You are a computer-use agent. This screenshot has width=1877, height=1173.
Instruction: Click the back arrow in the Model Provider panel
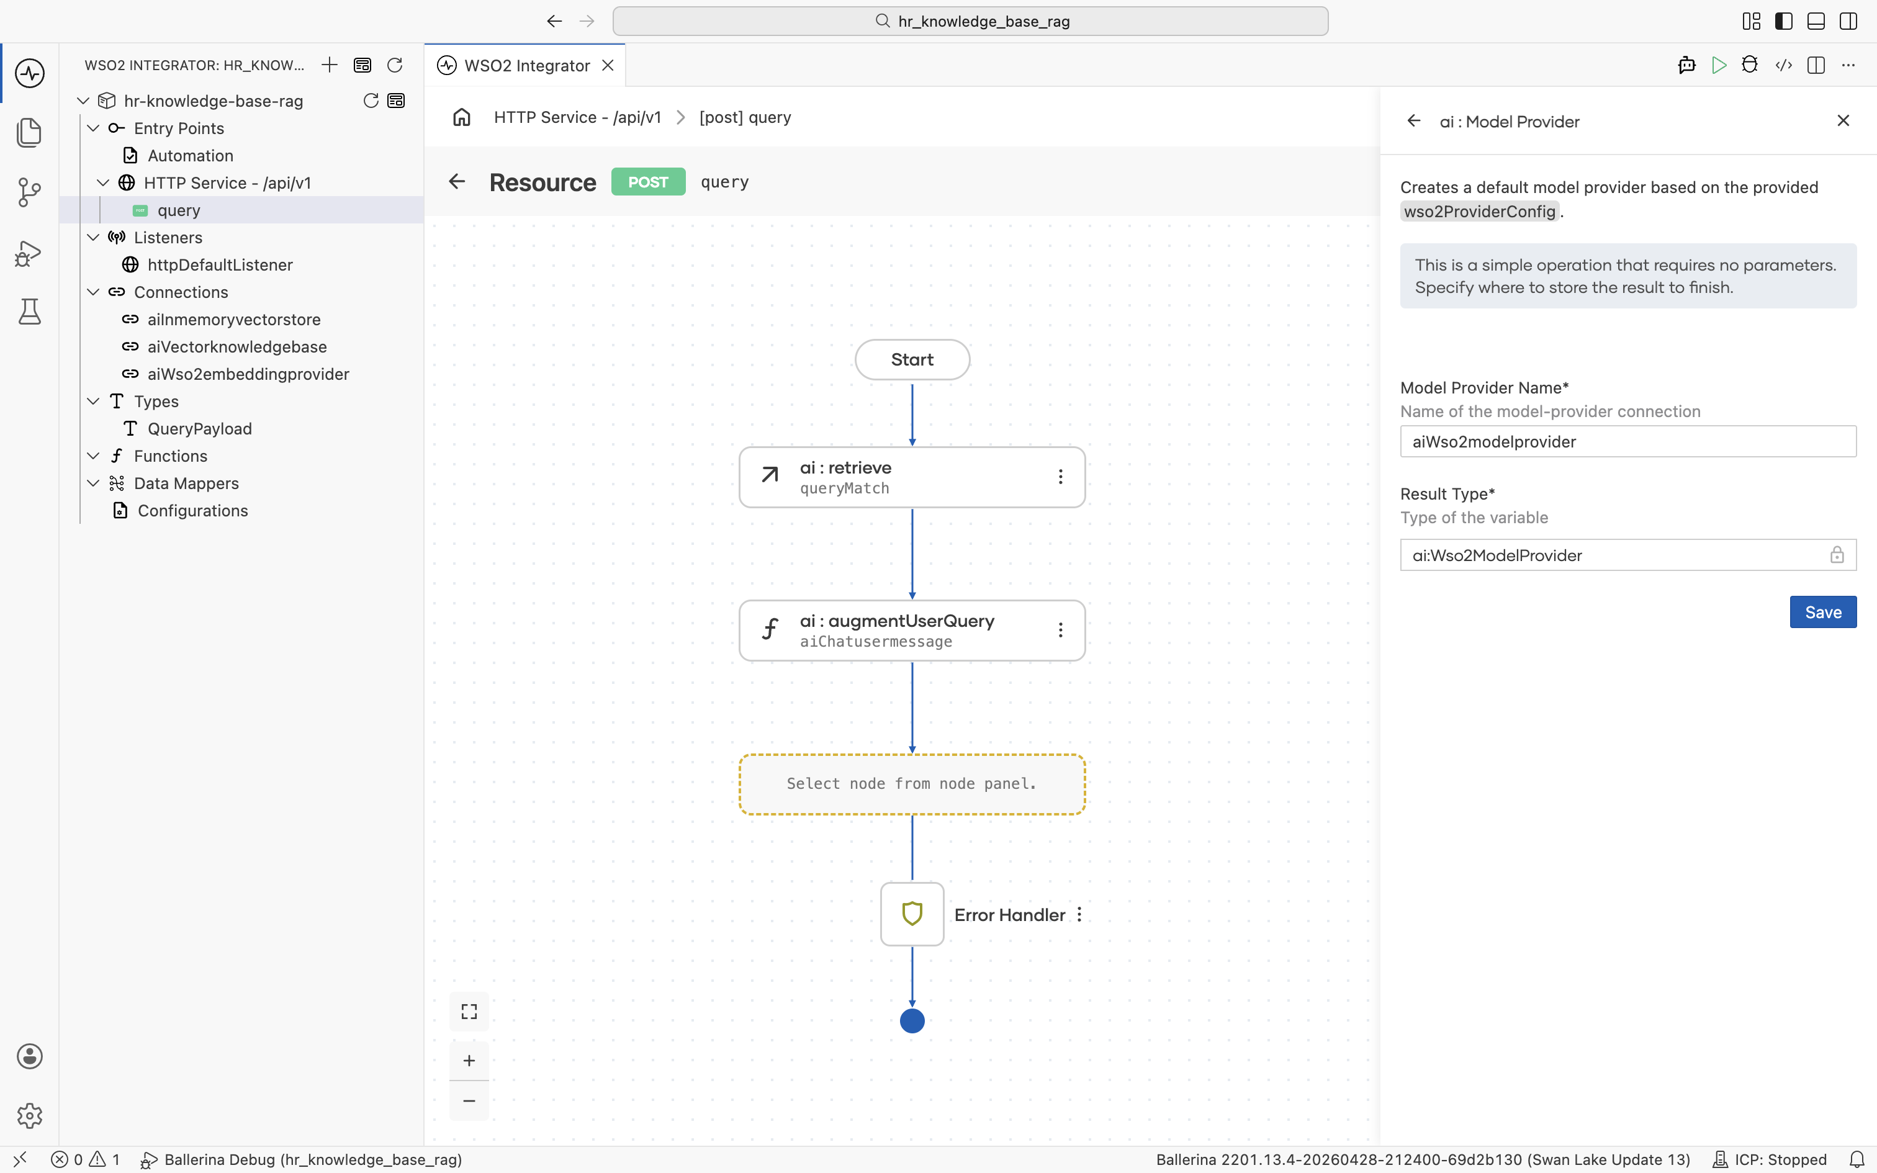point(1414,121)
